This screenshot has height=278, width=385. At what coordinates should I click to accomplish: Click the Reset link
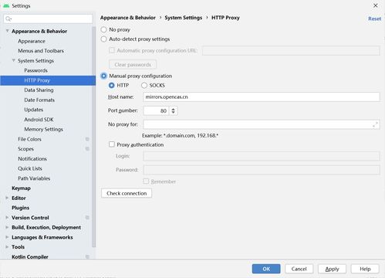(x=374, y=19)
